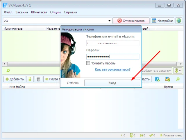This screenshot has height=140, width=186.
Task: Close the VKMusic window
Action: pos(178,6)
